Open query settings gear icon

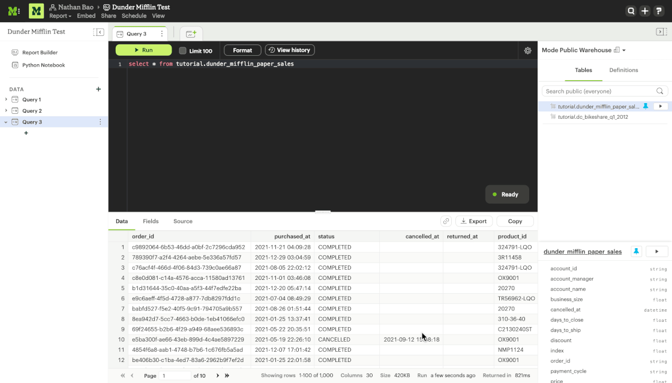(x=527, y=50)
